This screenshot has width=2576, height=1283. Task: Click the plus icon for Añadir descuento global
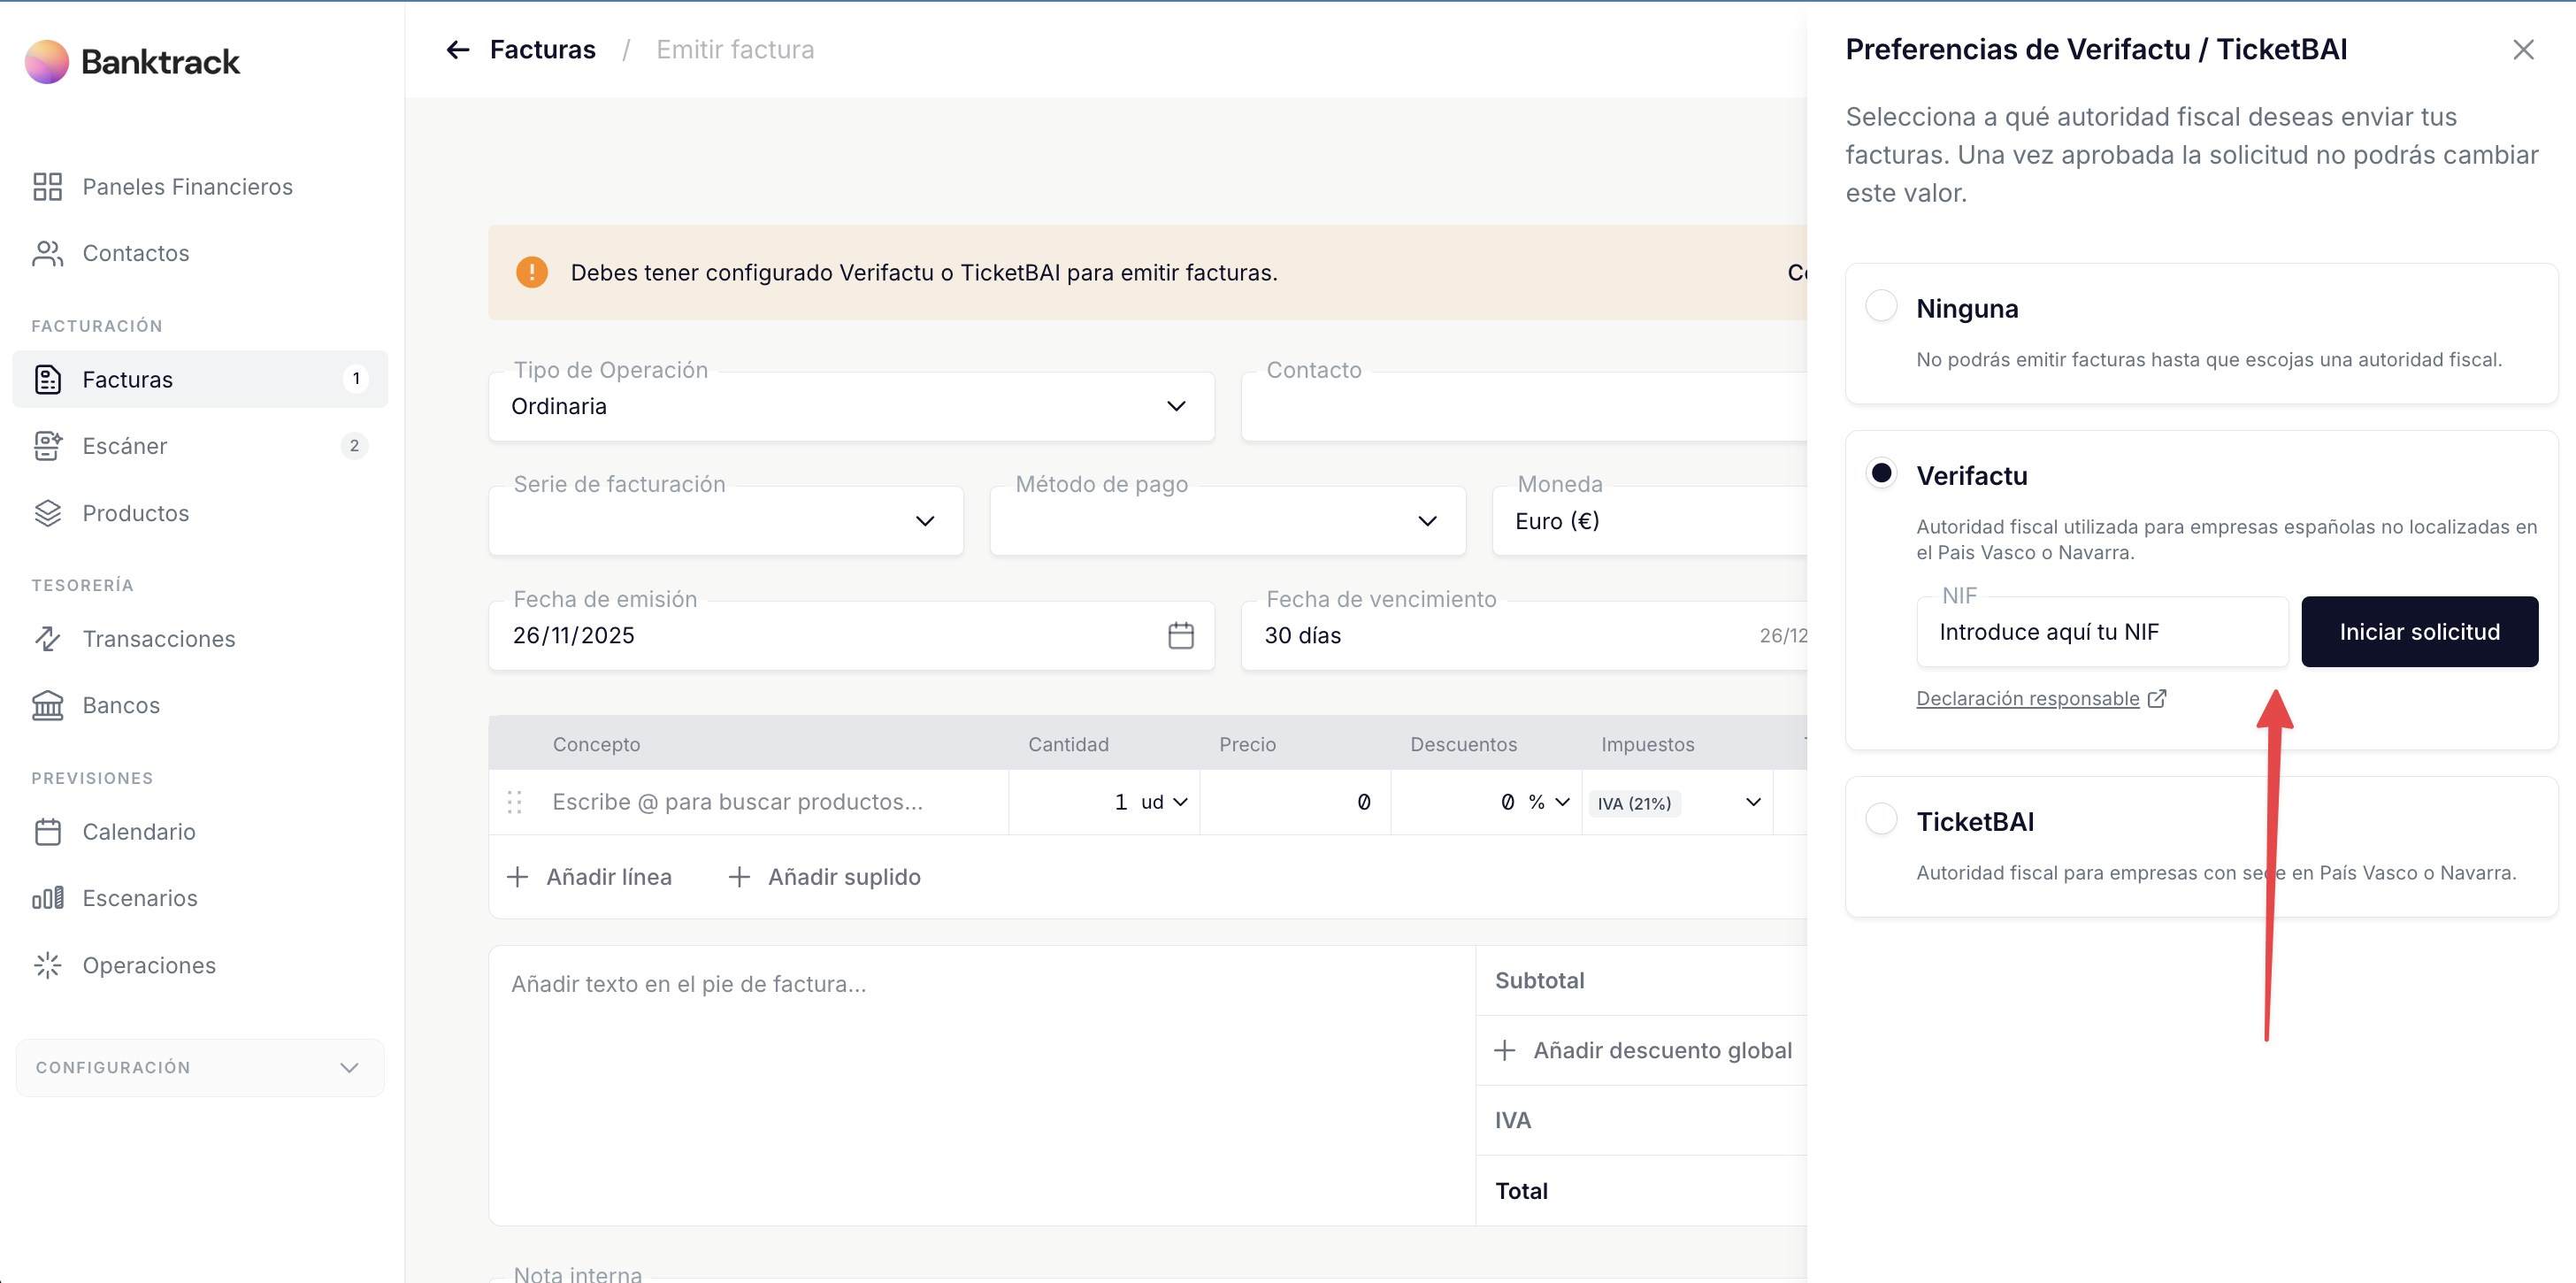point(1504,1050)
